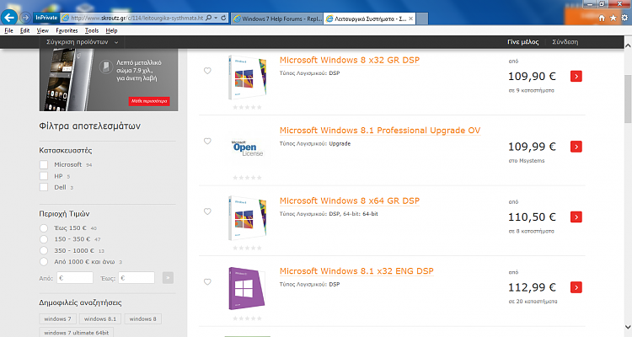The height and width of the screenshot is (337, 632).
Task: Click Μάθε περισσότερα ad button
Action: pyautogui.click(x=149, y=101)
